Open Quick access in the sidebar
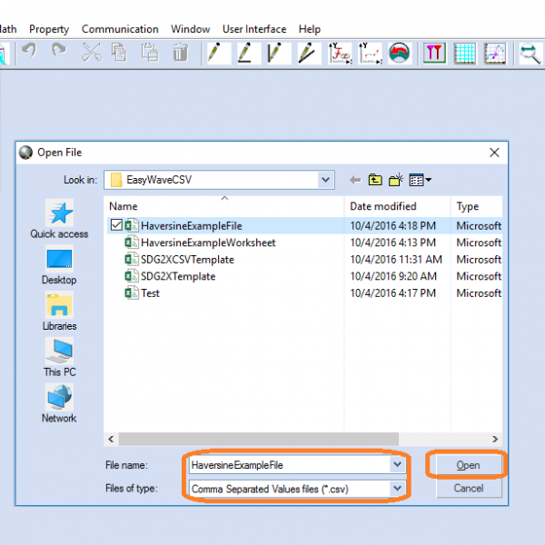This screenshot has width=545, height=545. pyautogui.click(x=59, y=220)
